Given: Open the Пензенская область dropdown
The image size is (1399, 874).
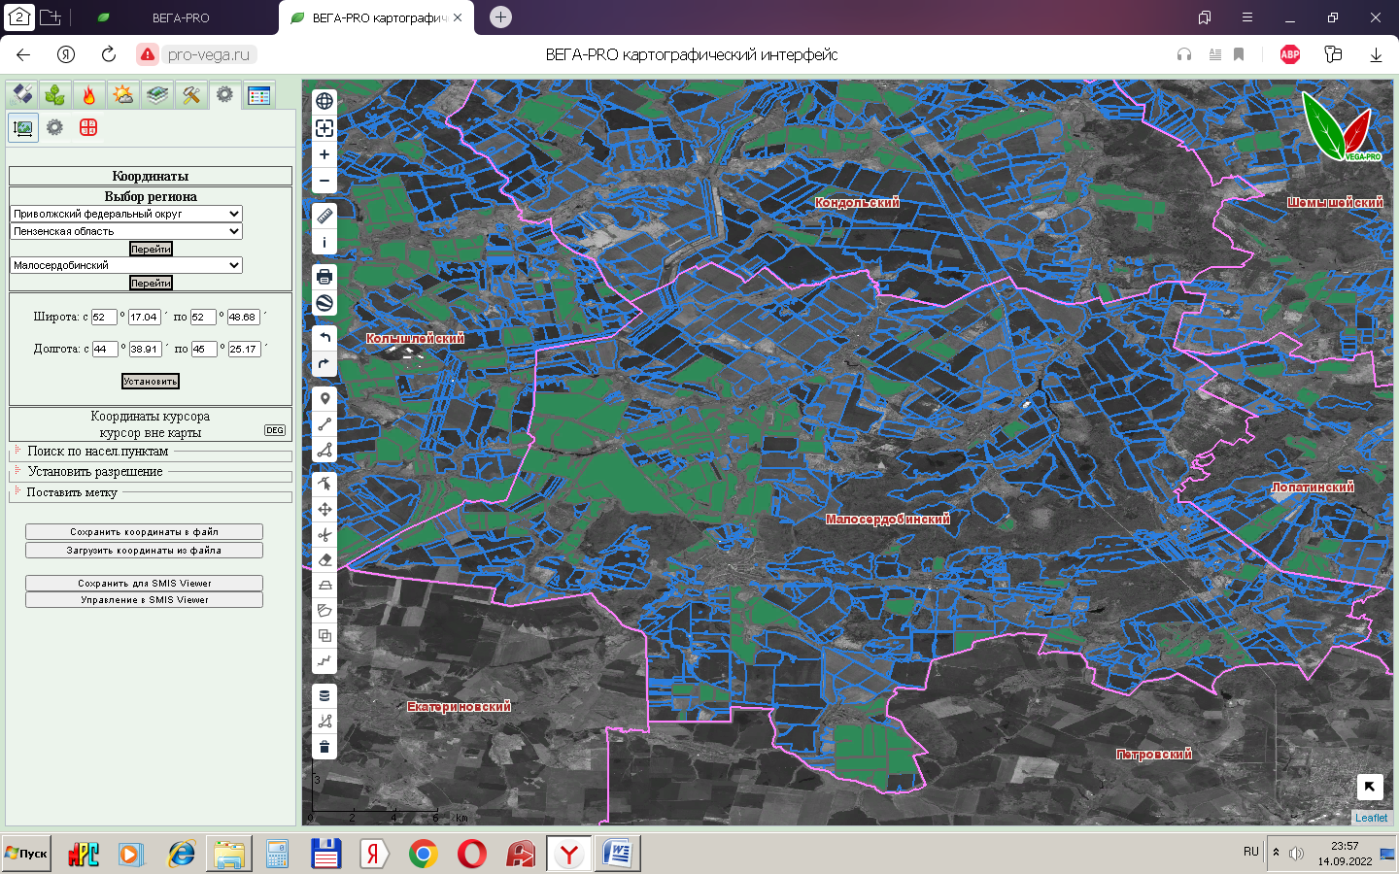Looking at the screenshot, I should point(126,231).
